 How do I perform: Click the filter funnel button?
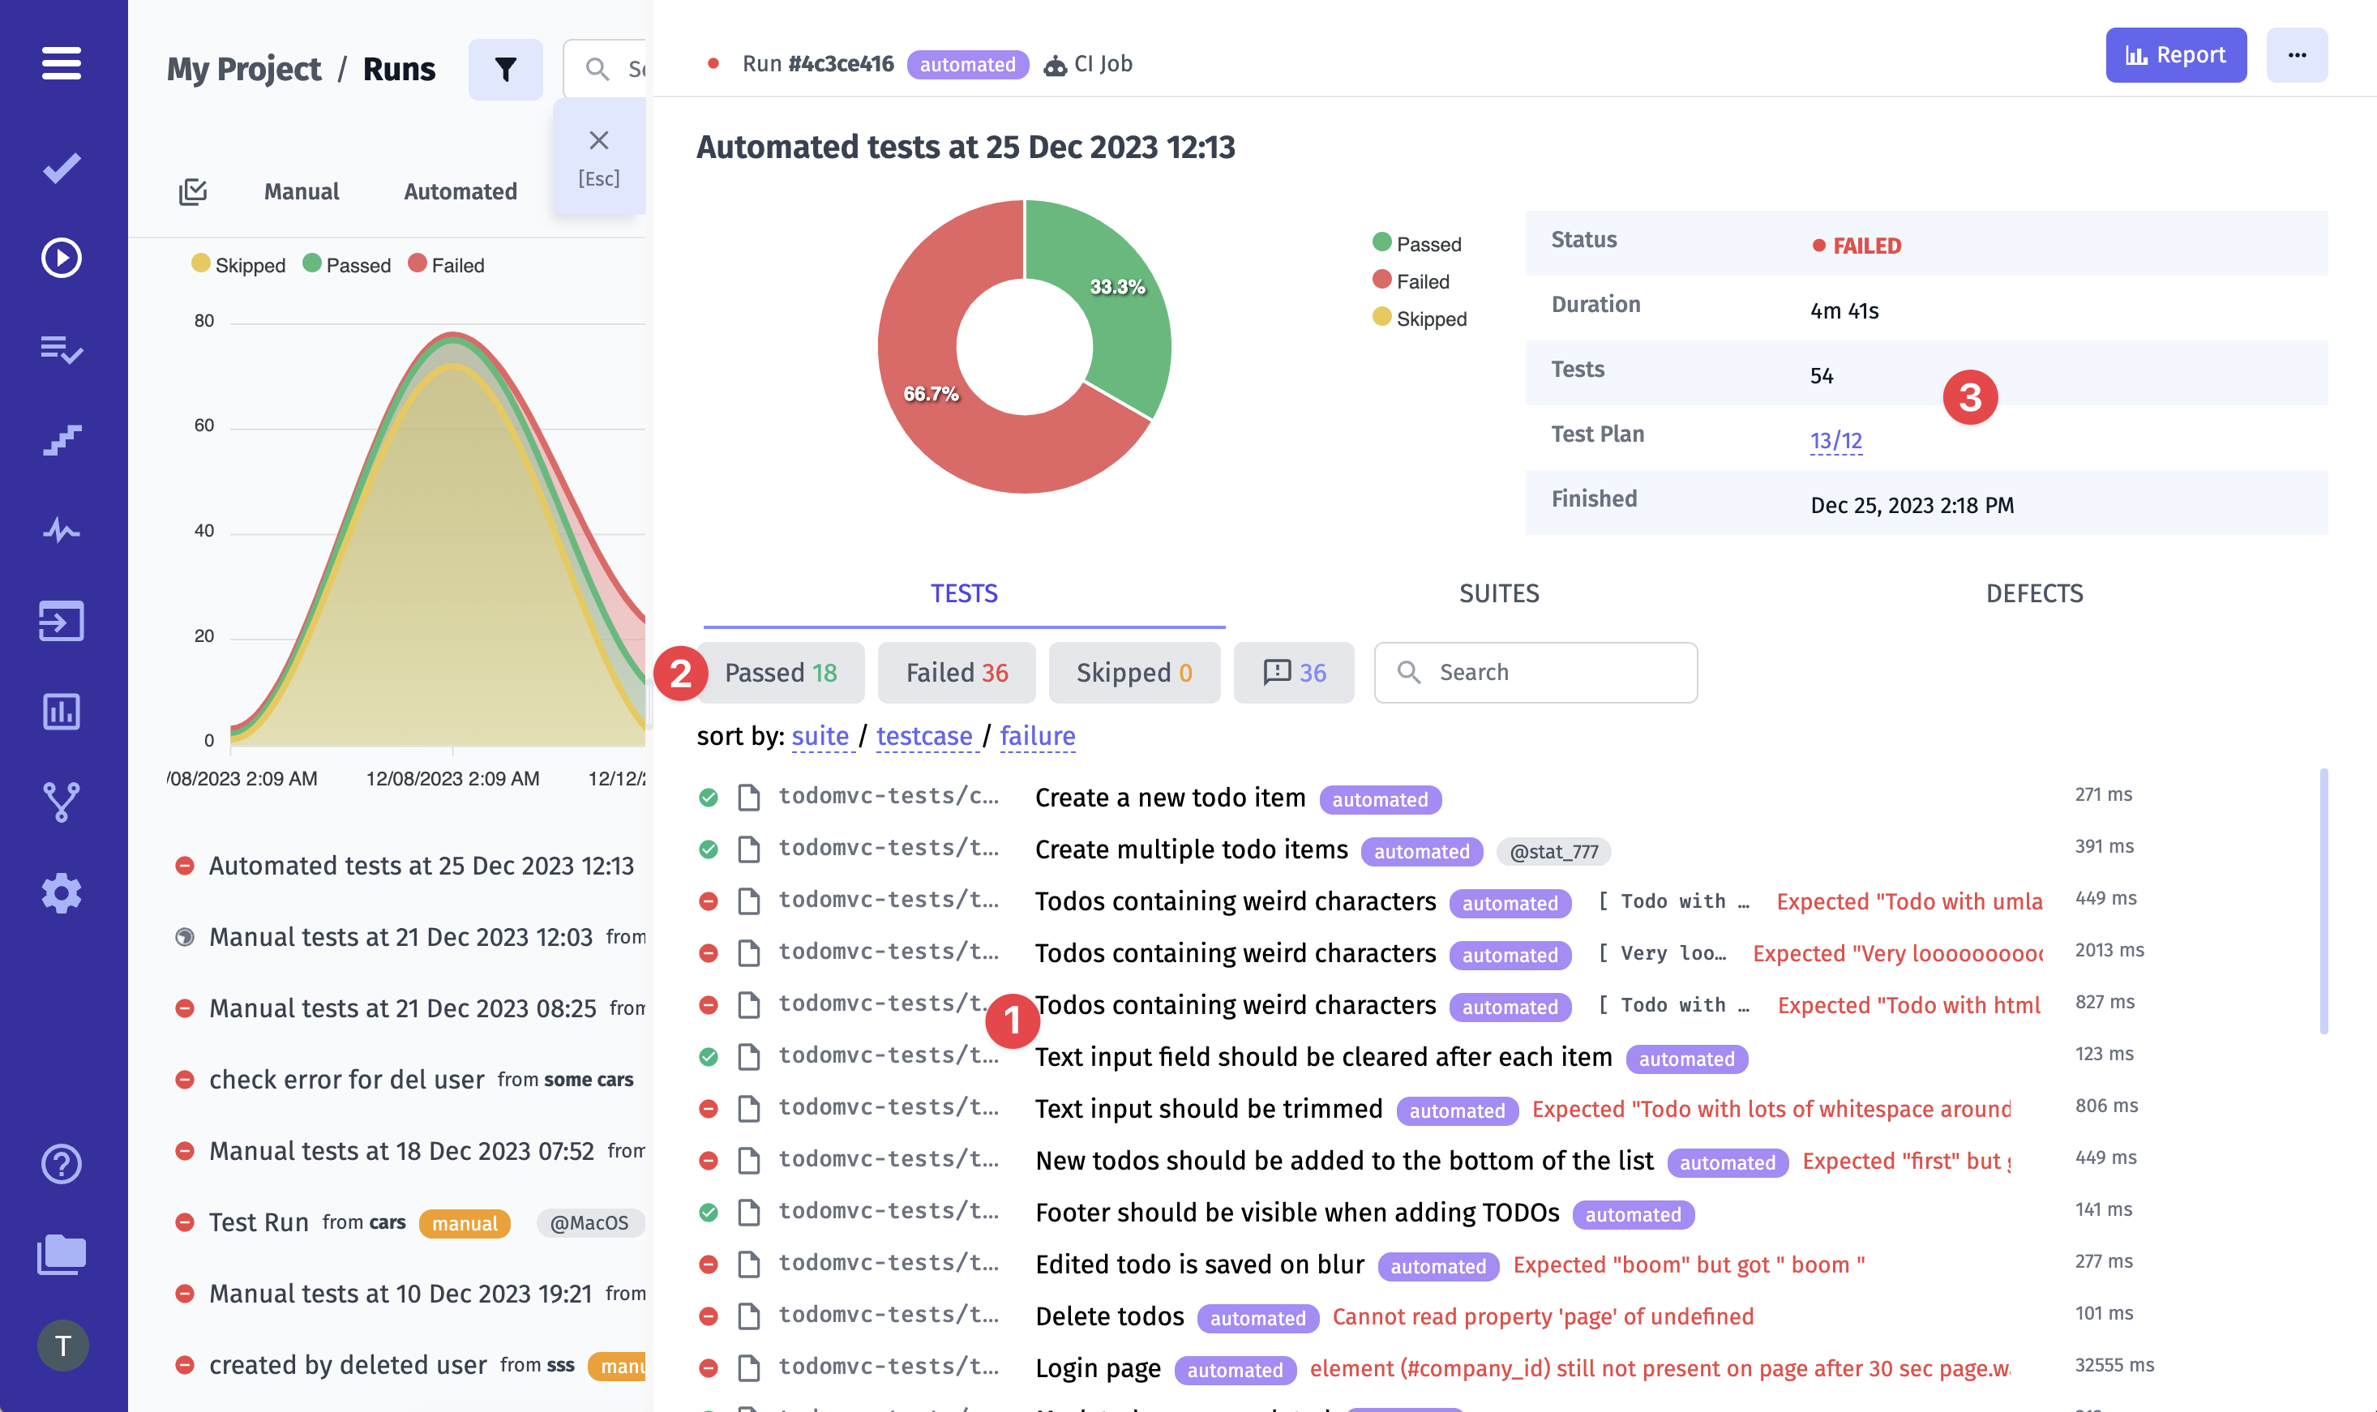505,69
